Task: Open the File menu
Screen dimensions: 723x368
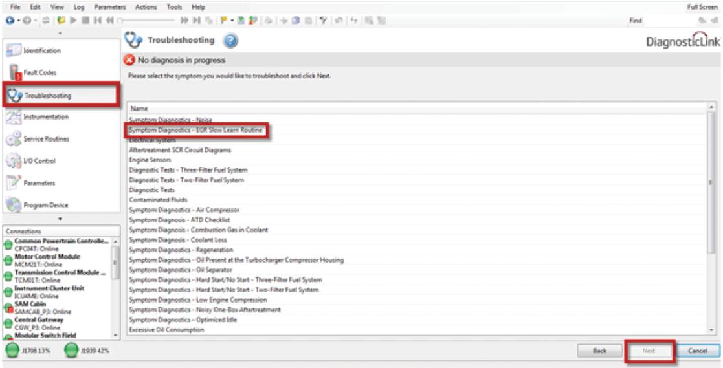Action: point(16,7)
